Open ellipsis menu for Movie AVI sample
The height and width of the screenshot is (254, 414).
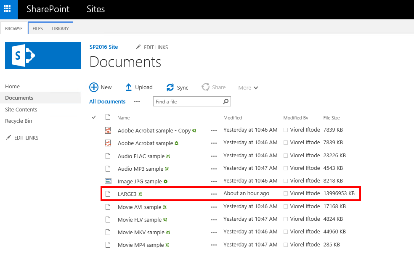(x=214, y=207)
